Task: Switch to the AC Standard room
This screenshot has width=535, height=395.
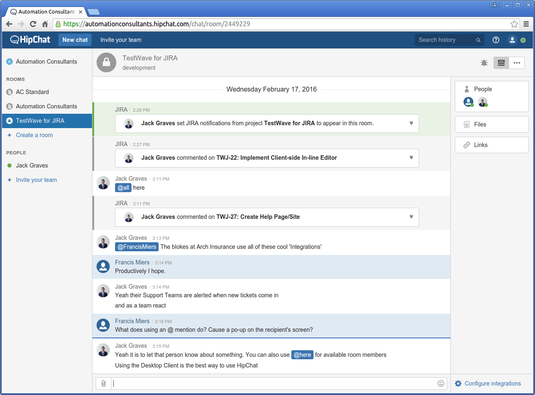Action: 46,92
